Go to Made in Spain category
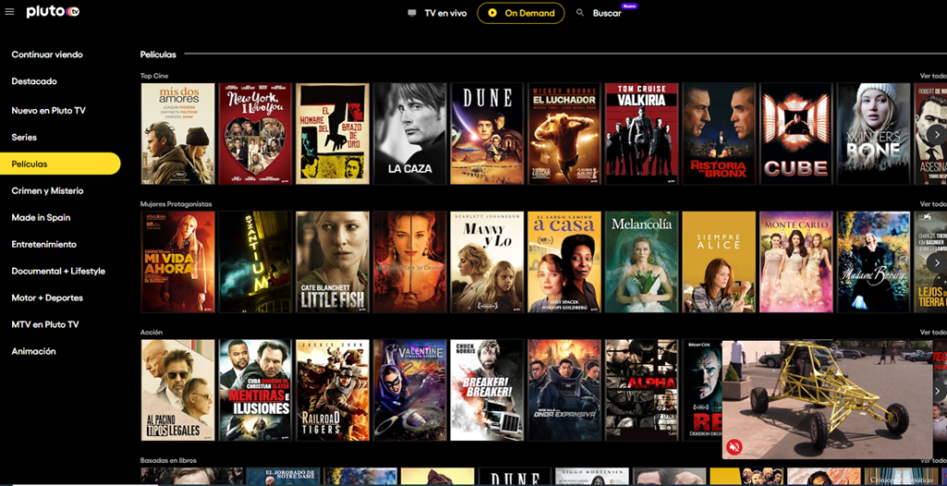947x486 pixels. pos(41,217)
